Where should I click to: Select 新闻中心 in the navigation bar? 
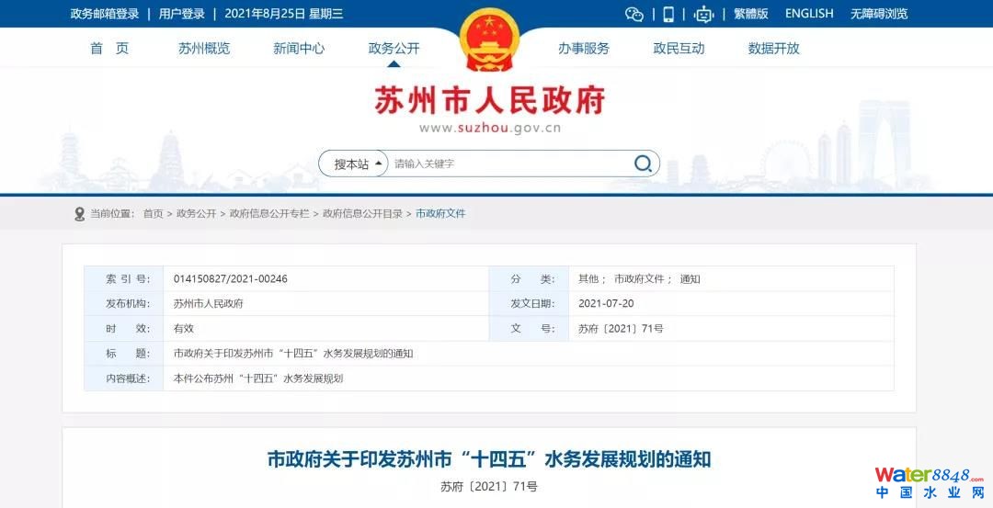[299, 48]
